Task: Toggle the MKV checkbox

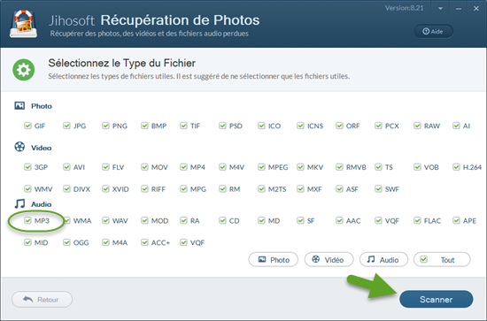Action: coord(300,167)
